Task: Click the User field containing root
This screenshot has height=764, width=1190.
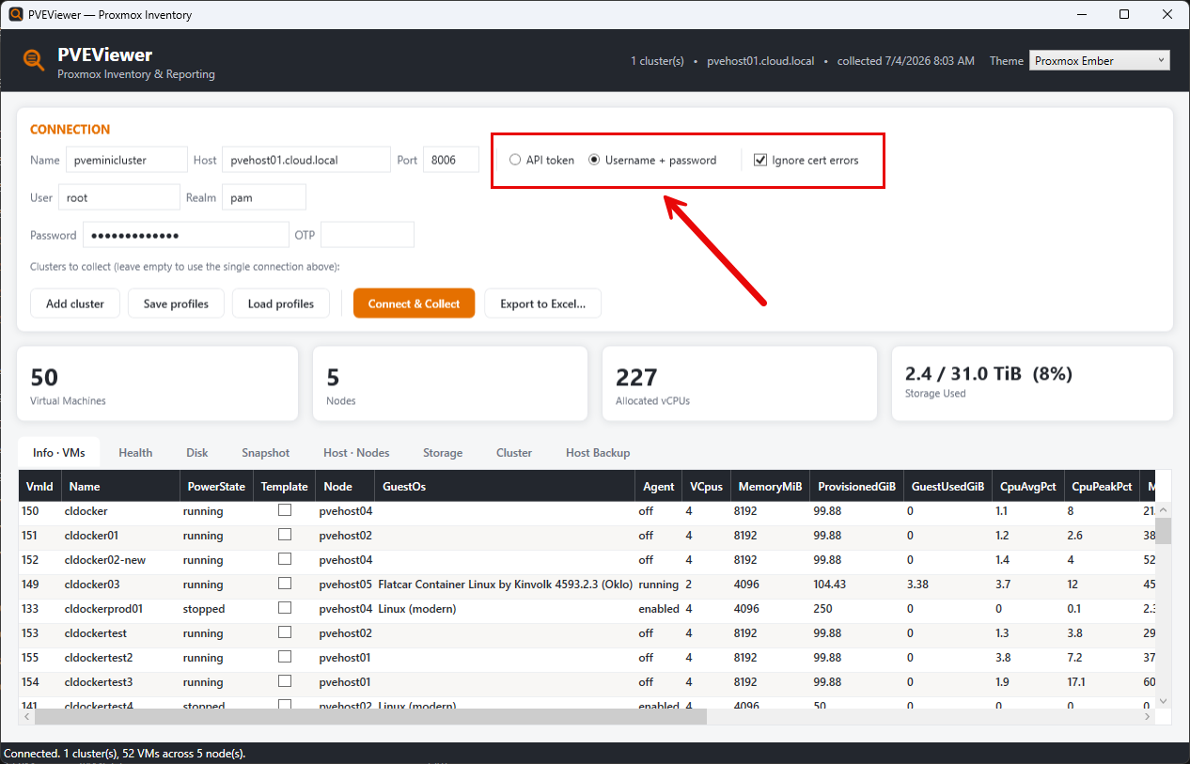Action: 118,197
